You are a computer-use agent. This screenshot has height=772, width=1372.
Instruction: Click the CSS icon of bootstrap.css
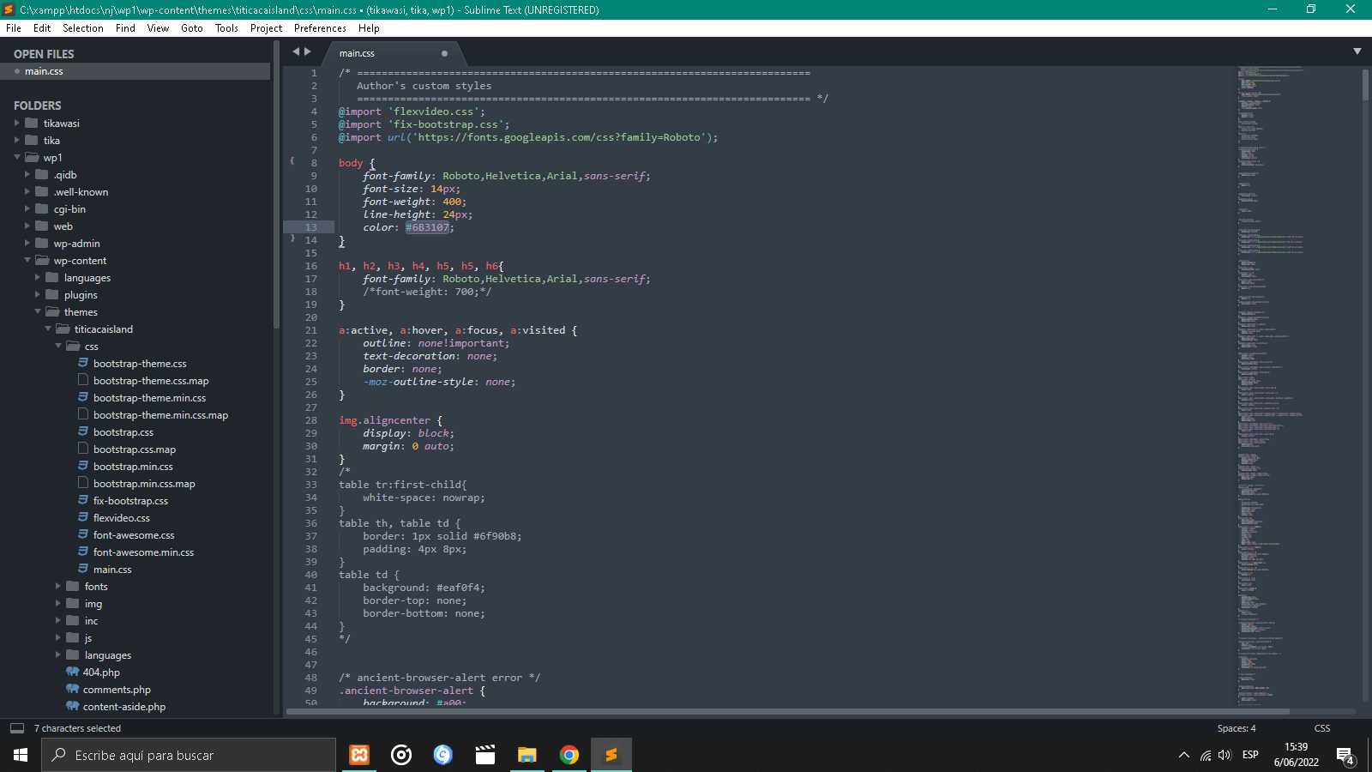point(83,431)
